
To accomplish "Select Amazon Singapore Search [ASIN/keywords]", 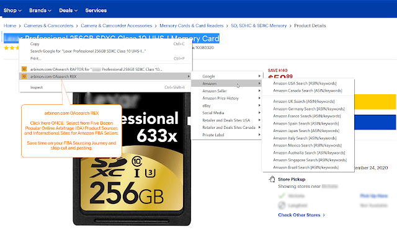I will [308, 160].
